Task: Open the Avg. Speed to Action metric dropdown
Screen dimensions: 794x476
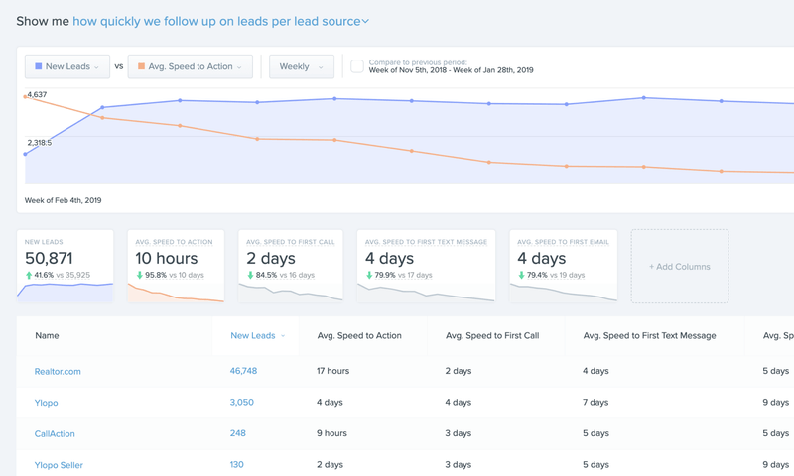Action: (191, 66)
